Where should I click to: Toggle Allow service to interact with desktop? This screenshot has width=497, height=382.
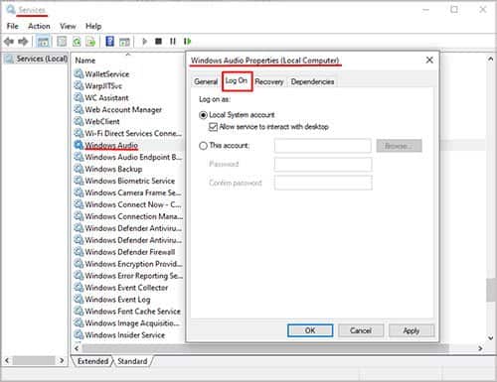point(214,127)
